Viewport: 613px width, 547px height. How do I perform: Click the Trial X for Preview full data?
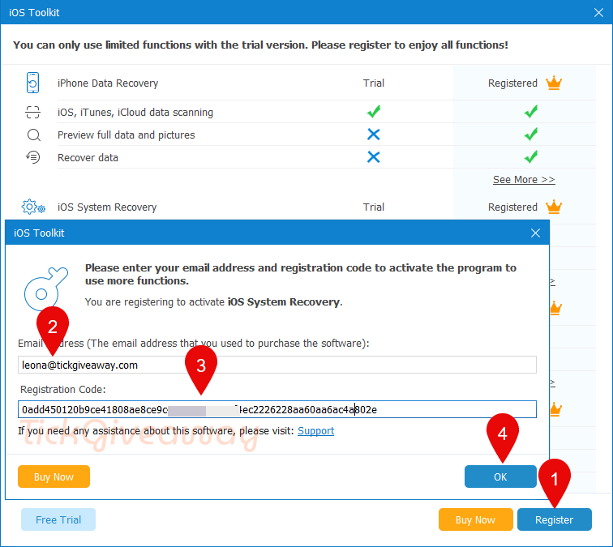[x=373, y=135]
